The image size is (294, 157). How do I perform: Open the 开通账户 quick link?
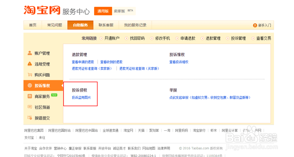click(112, 38)
